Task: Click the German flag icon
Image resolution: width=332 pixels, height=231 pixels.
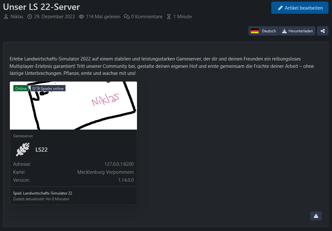Action: pos(254,31)
